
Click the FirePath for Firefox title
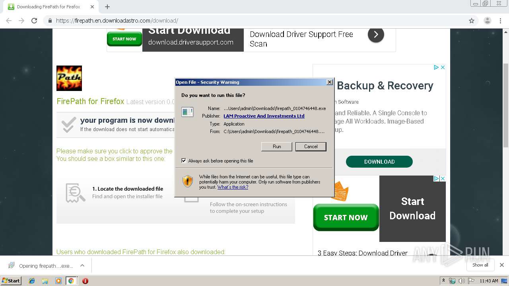[90, 101]
